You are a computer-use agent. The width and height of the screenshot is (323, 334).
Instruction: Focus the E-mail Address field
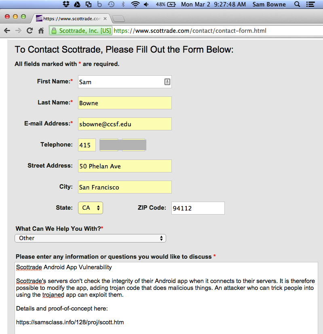point(125,124)
